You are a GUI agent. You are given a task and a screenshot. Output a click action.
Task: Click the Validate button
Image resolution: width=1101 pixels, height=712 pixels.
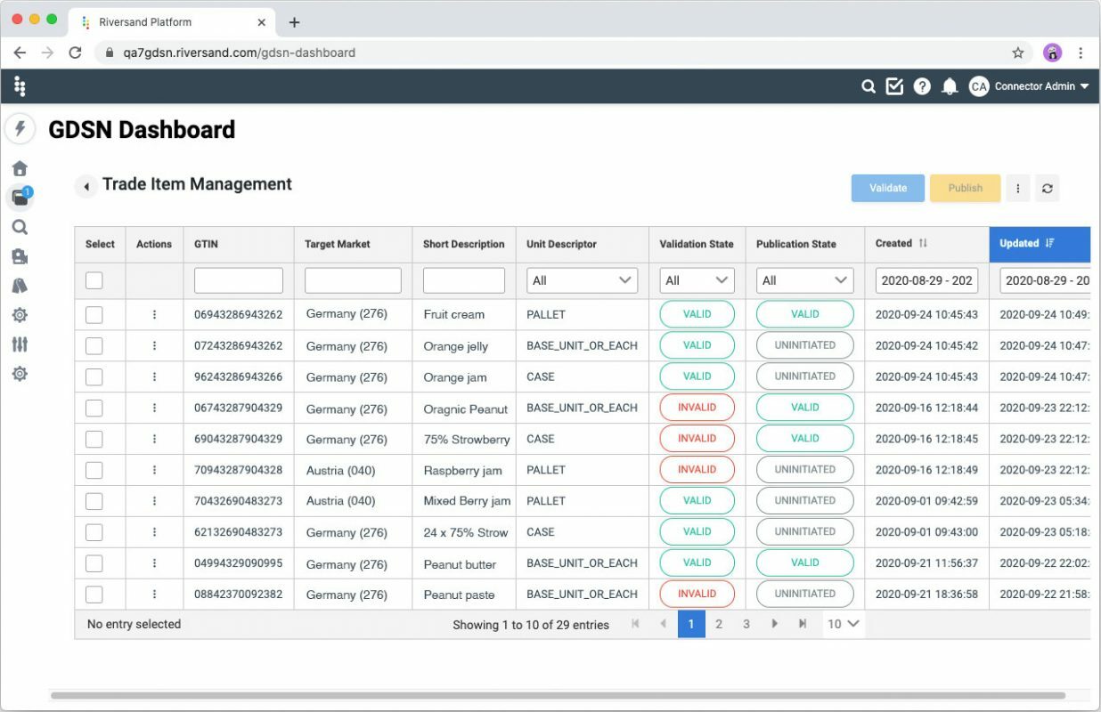[887, 189]
